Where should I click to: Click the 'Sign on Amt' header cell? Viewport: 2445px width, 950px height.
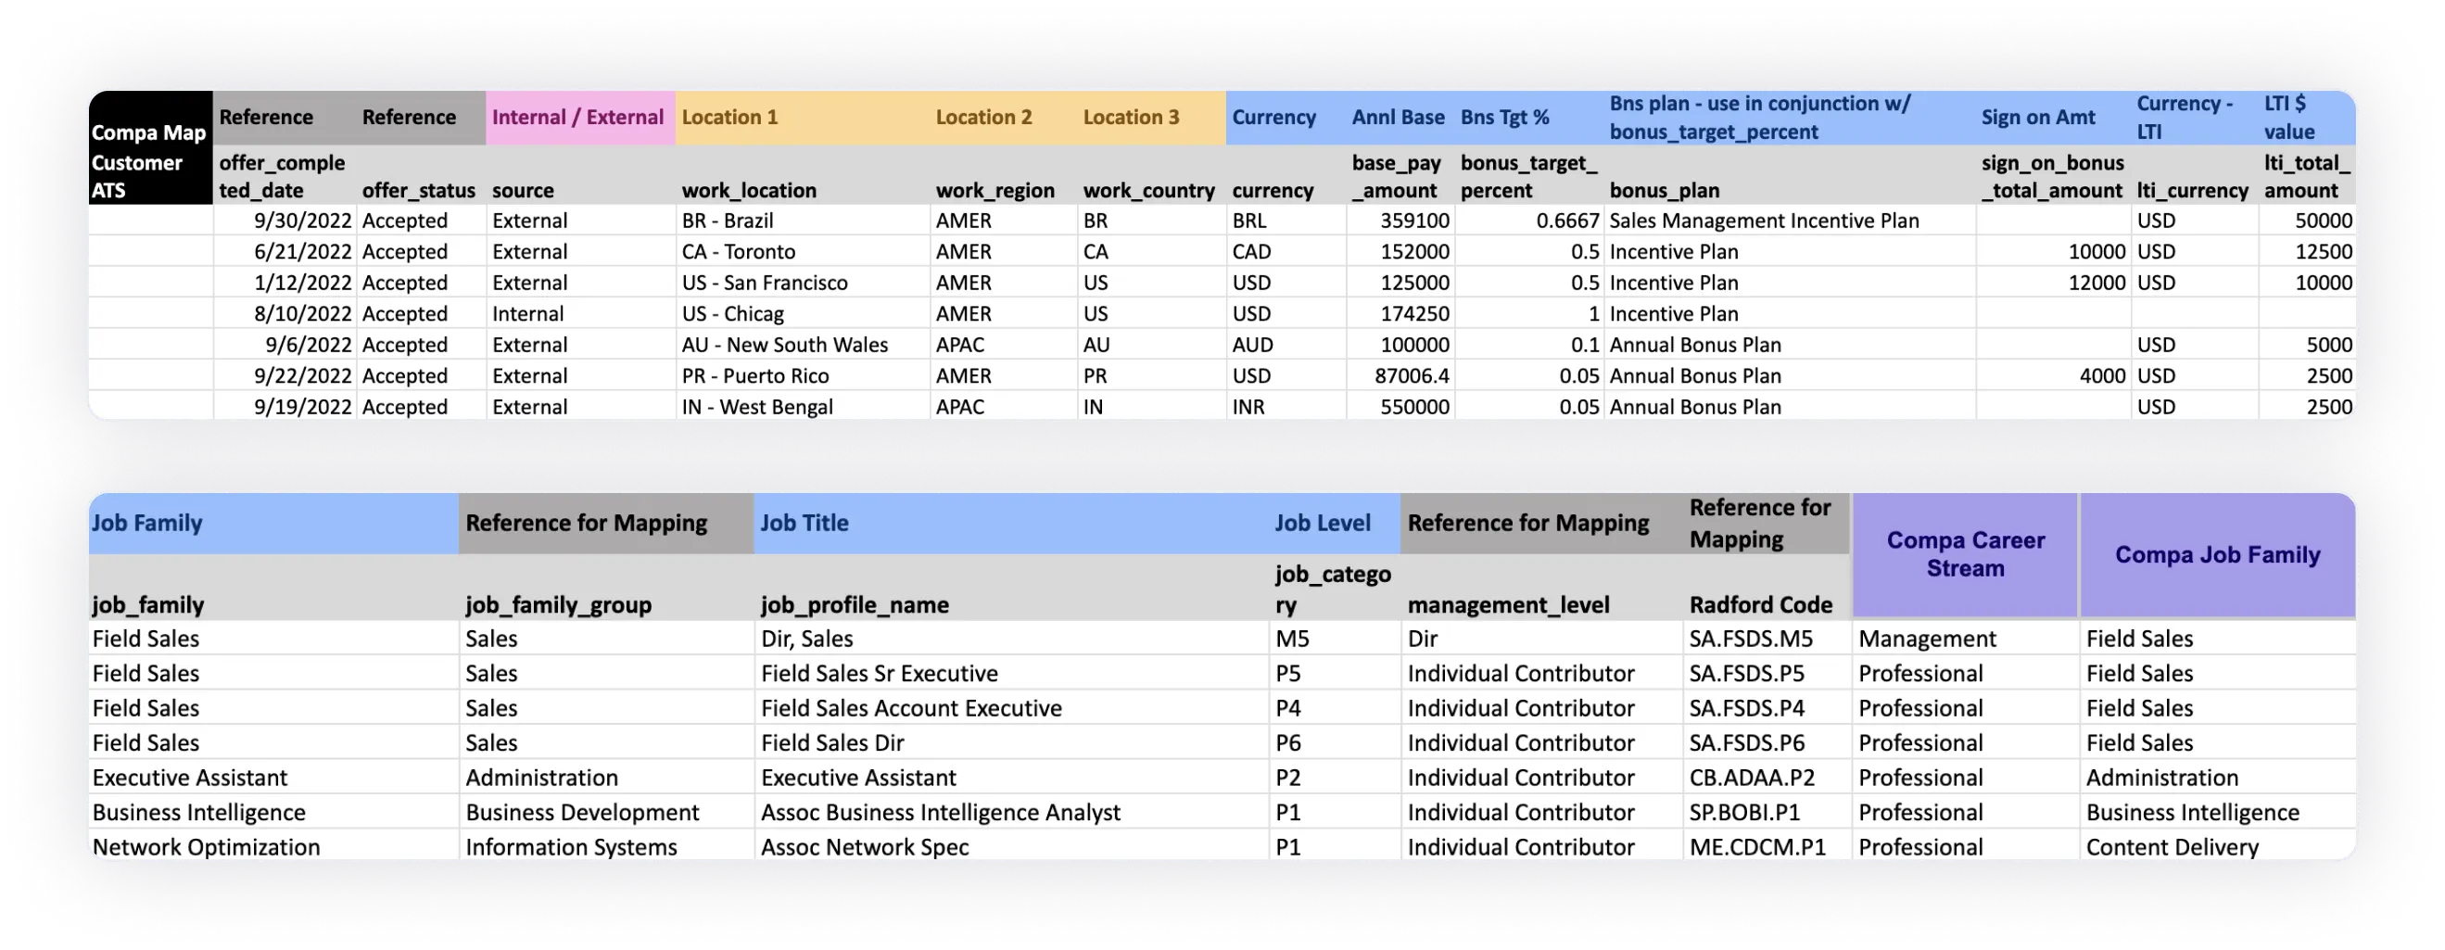click(2052, 118)
